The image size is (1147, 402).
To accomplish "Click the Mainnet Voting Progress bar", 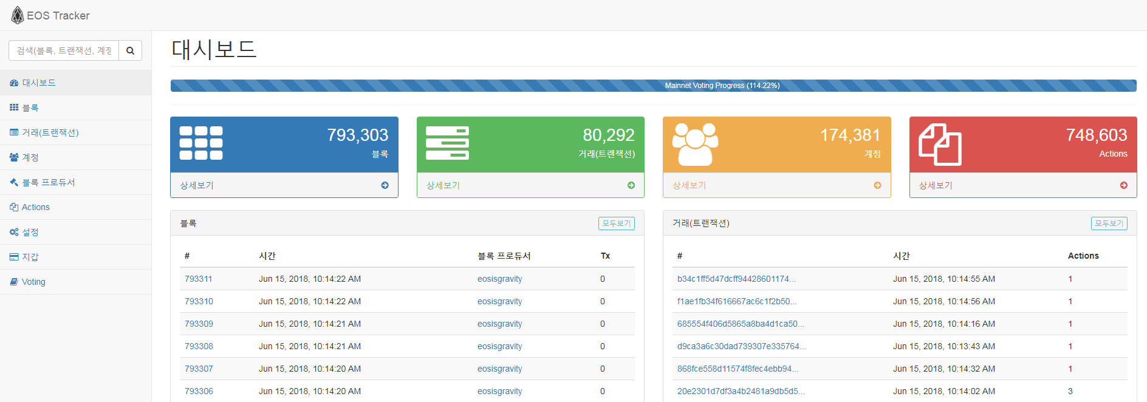I will coord(653,86).
